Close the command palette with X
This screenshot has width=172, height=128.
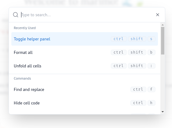158,15
